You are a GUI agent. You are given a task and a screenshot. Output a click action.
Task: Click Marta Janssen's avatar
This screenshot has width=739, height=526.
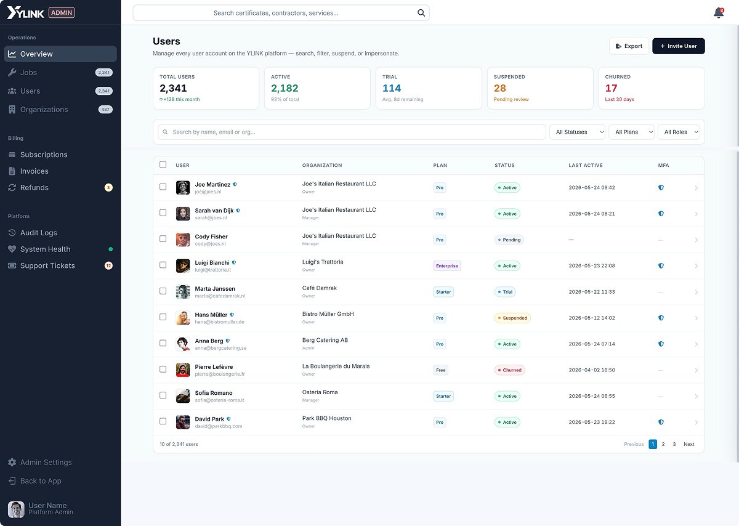(183, 292)
